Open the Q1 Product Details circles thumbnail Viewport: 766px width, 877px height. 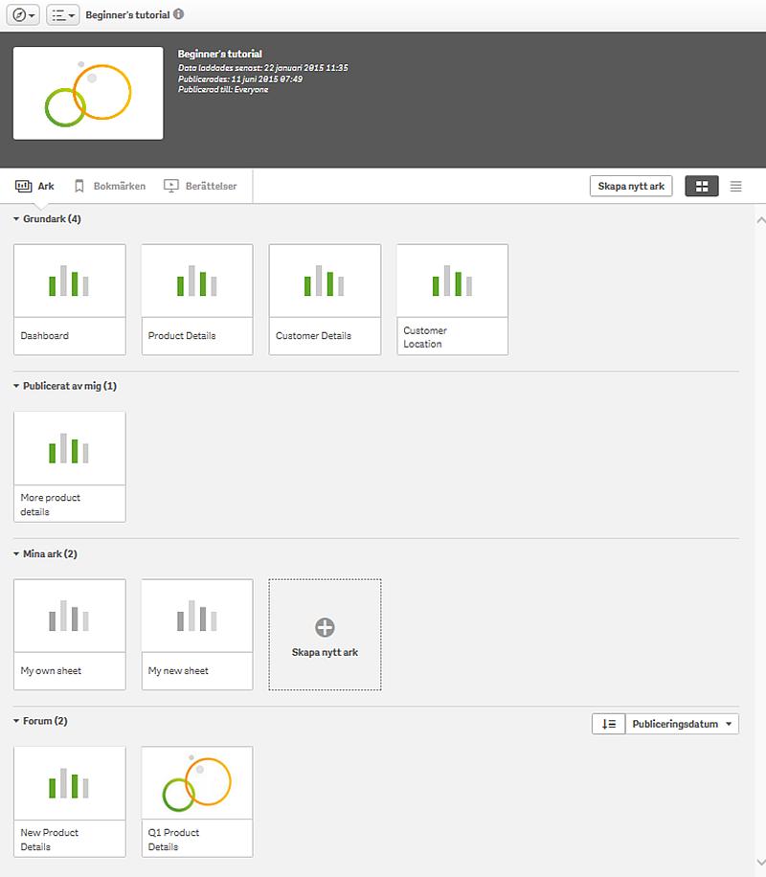pos(197,783)
